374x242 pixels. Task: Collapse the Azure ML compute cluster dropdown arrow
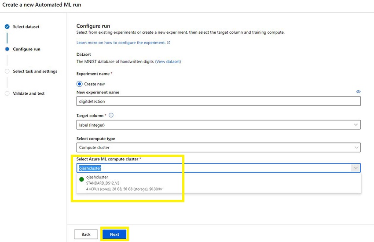click(355, 168)
